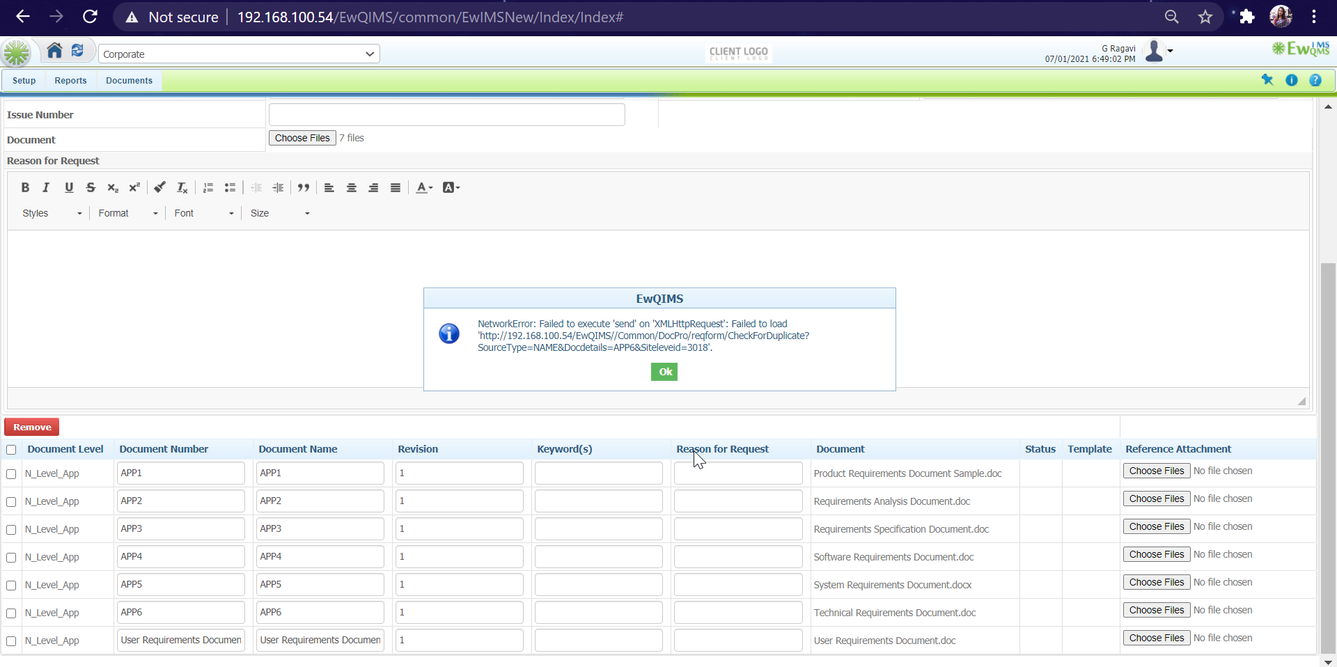Click the Revision field for APP5

(x=460, y=584)
